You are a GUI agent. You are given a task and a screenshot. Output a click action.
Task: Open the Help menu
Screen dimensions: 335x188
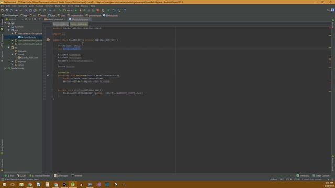pos(93,6)
